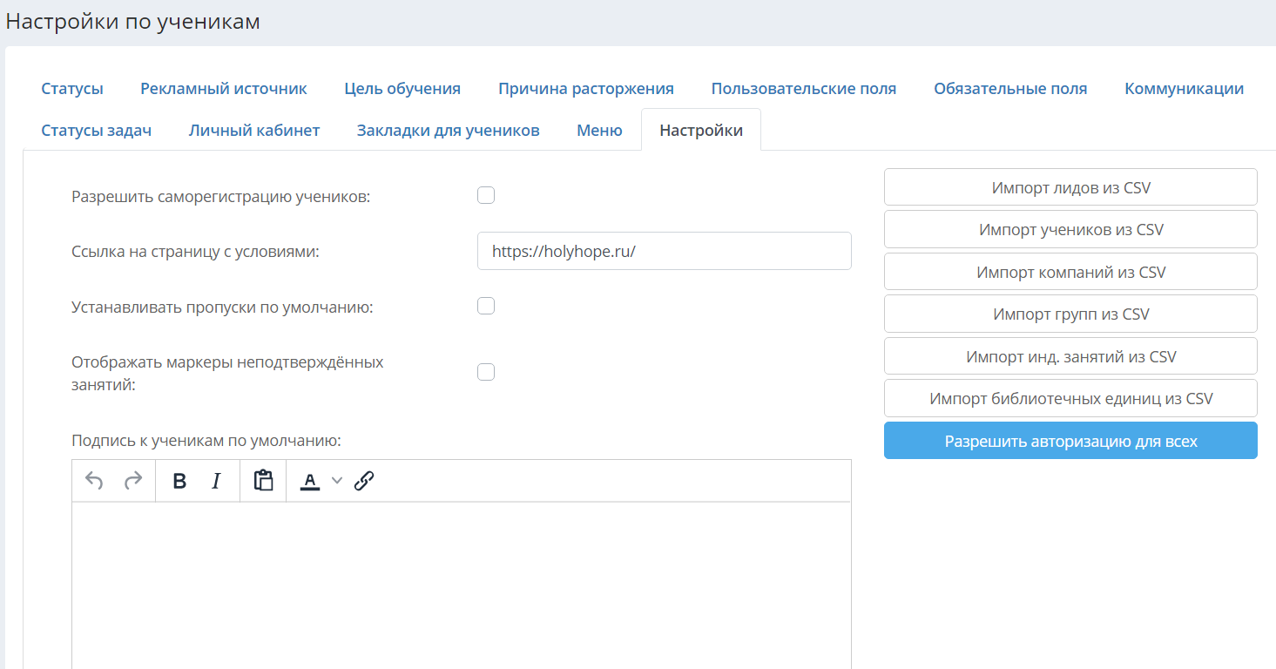Insert a link with the chain icon
The height and width of the screenshot is (669, 1276).
(x=364, y=481)
